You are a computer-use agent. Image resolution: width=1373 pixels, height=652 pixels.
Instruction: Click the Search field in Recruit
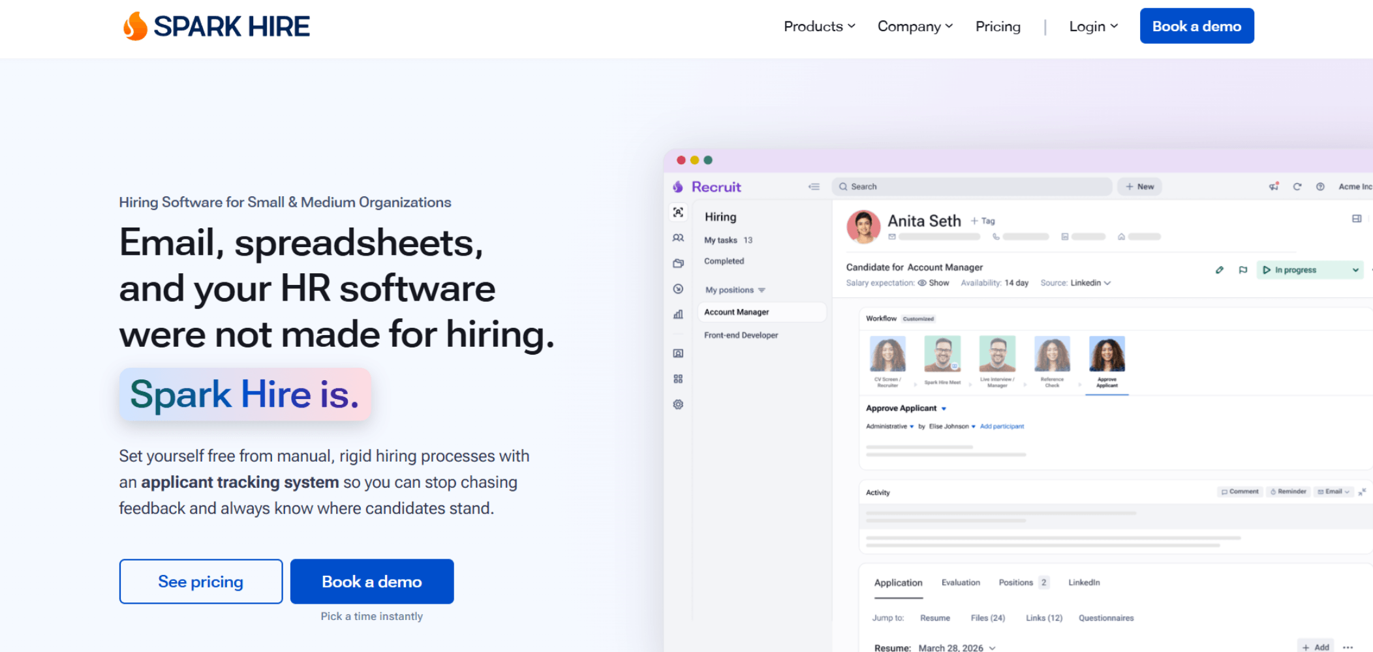click(972, 186)
